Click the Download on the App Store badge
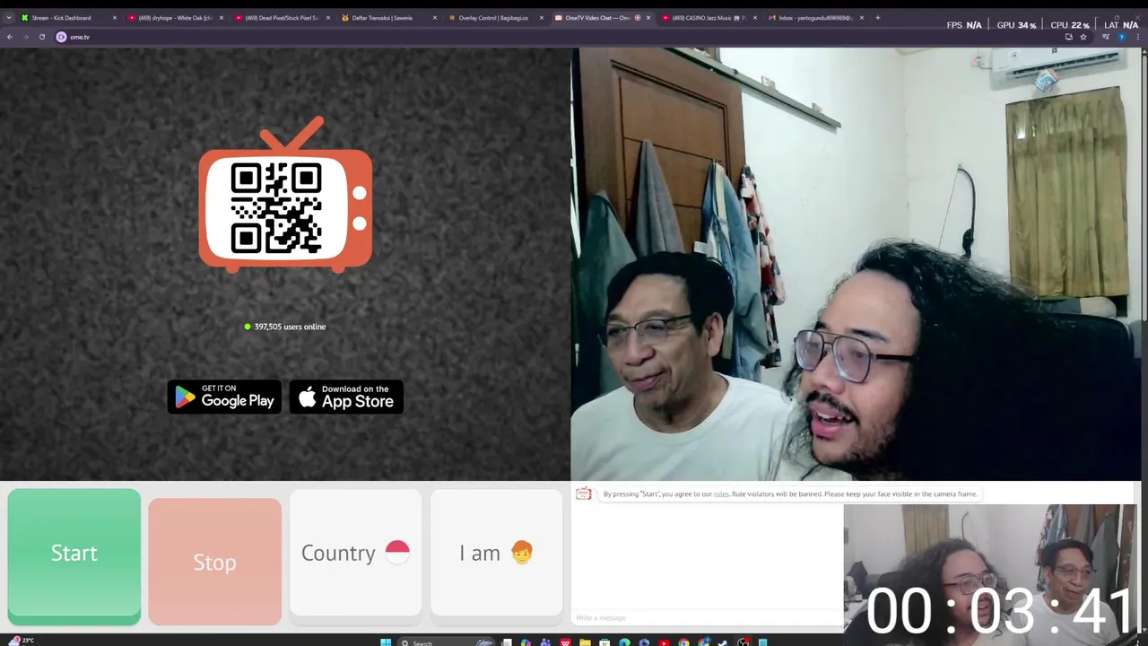 [x=346, y=397]
